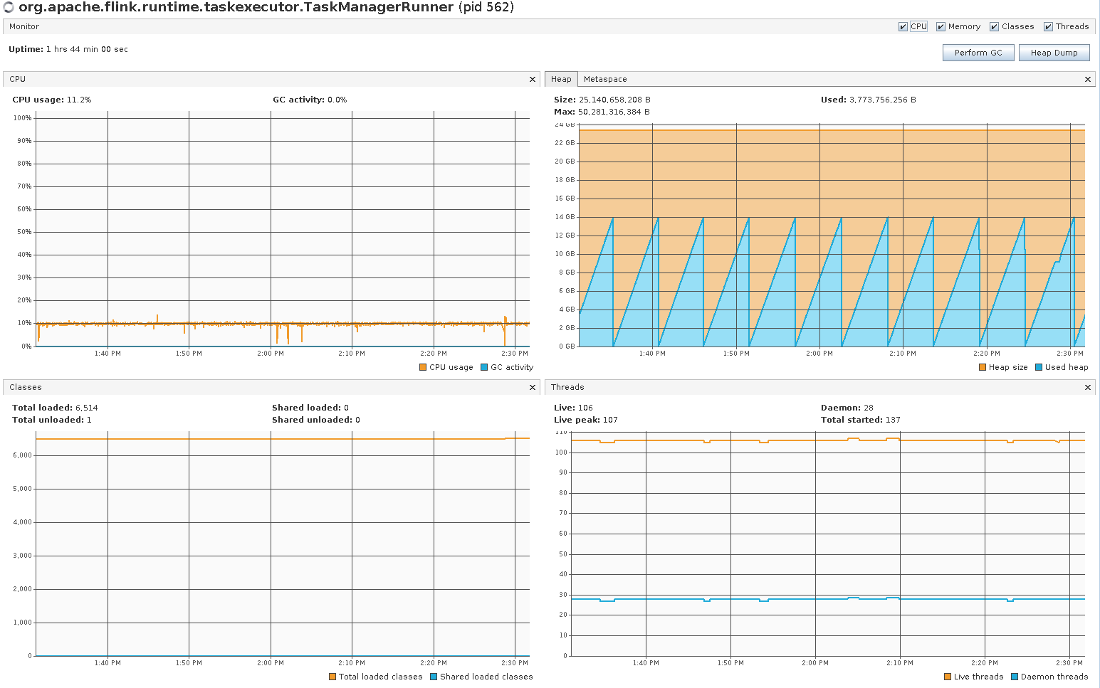Toggle the CPU checkbox

coord(903,27)
